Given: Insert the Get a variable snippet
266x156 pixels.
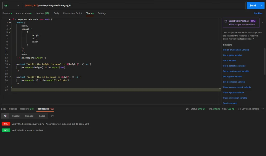Looking at the screenshot, I should [x=229, y=61].
